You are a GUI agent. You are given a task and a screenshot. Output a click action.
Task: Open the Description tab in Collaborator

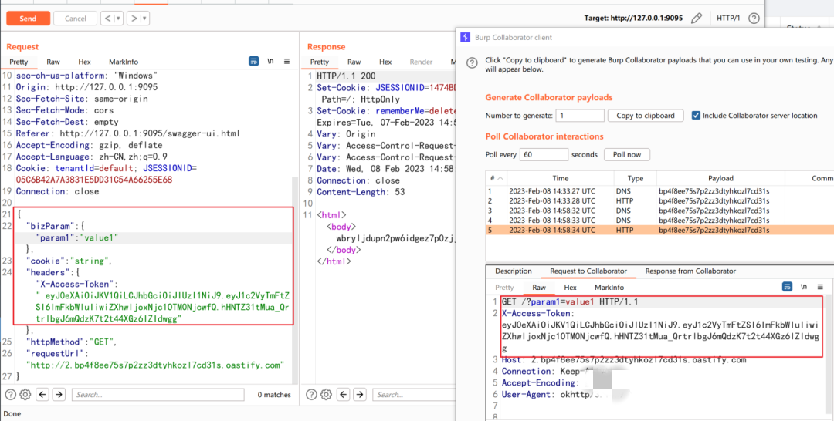514,271
